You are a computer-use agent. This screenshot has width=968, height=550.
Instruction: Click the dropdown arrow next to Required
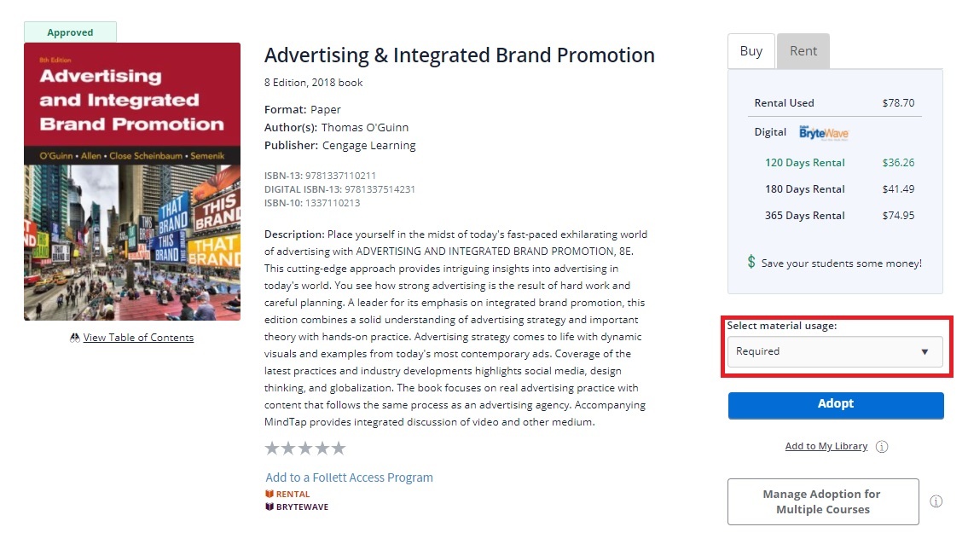(x=925, y=352)
